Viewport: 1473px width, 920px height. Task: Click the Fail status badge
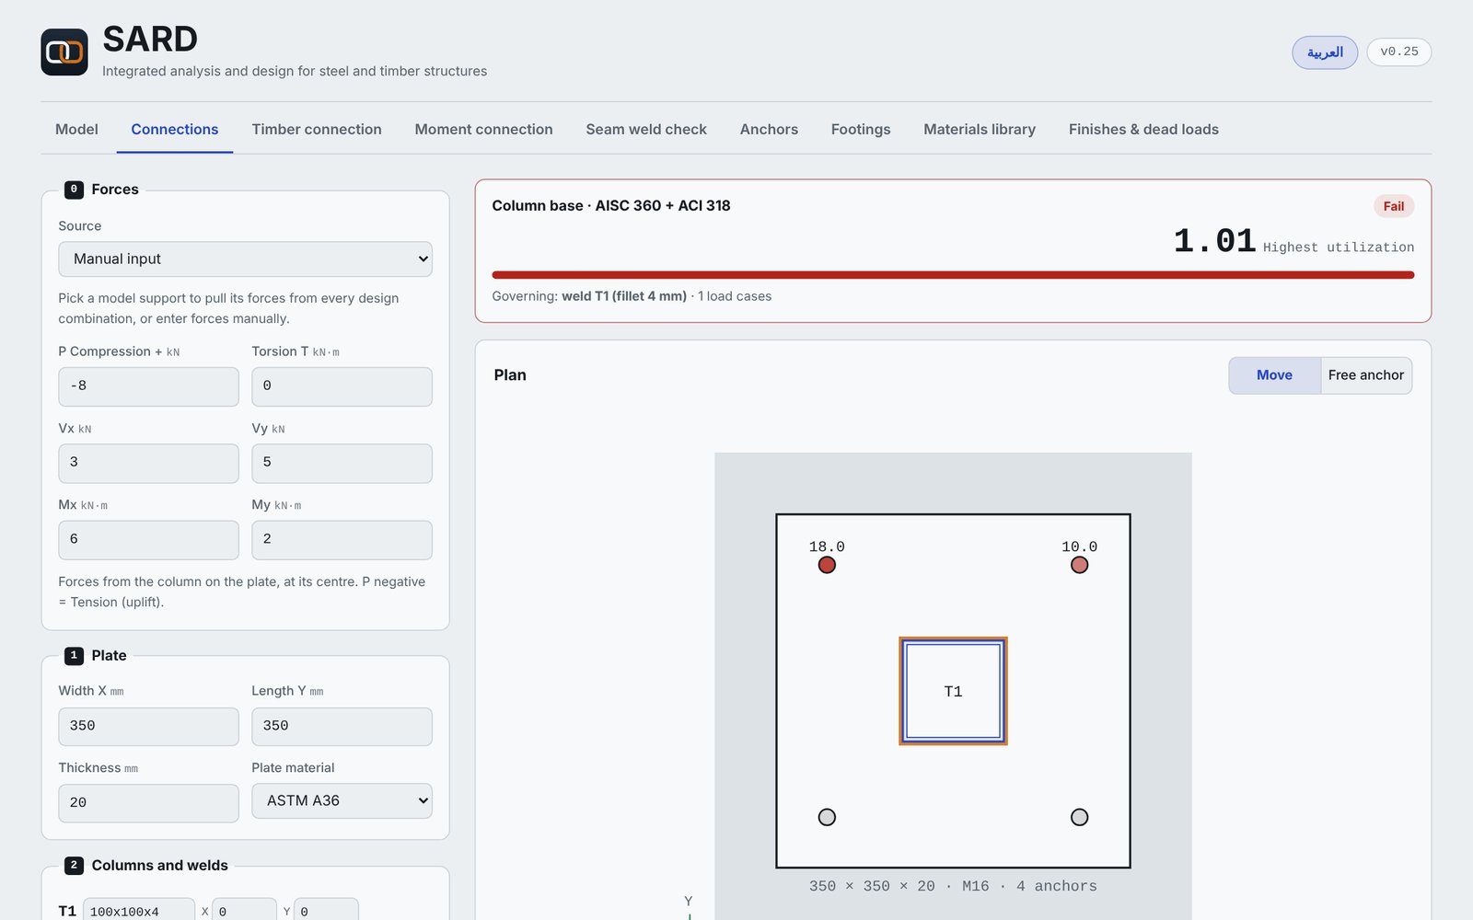[x=1394, y=206]
